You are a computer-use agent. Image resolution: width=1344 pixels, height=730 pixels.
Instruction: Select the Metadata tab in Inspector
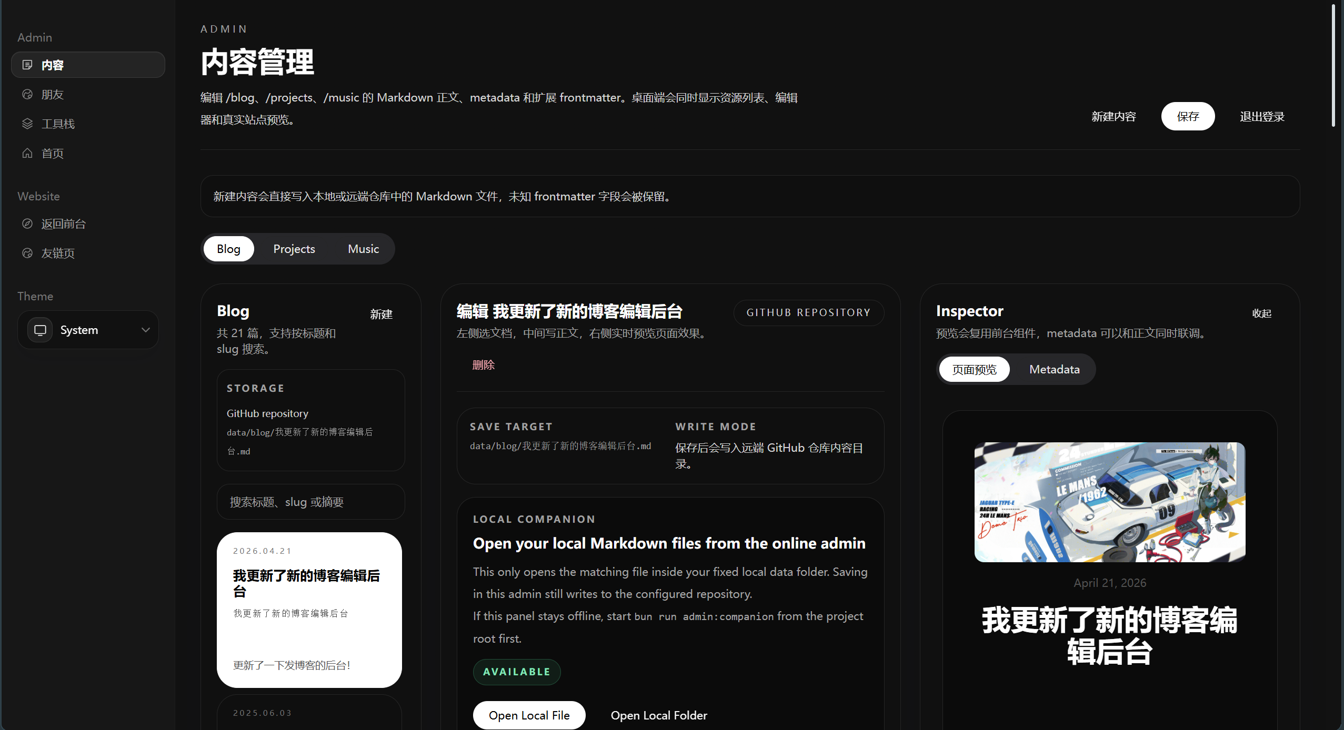coord(1054,369)
